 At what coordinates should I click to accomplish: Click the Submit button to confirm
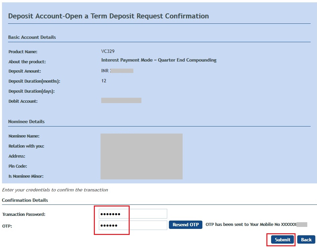pyautogui.click(x=281, y=240)
